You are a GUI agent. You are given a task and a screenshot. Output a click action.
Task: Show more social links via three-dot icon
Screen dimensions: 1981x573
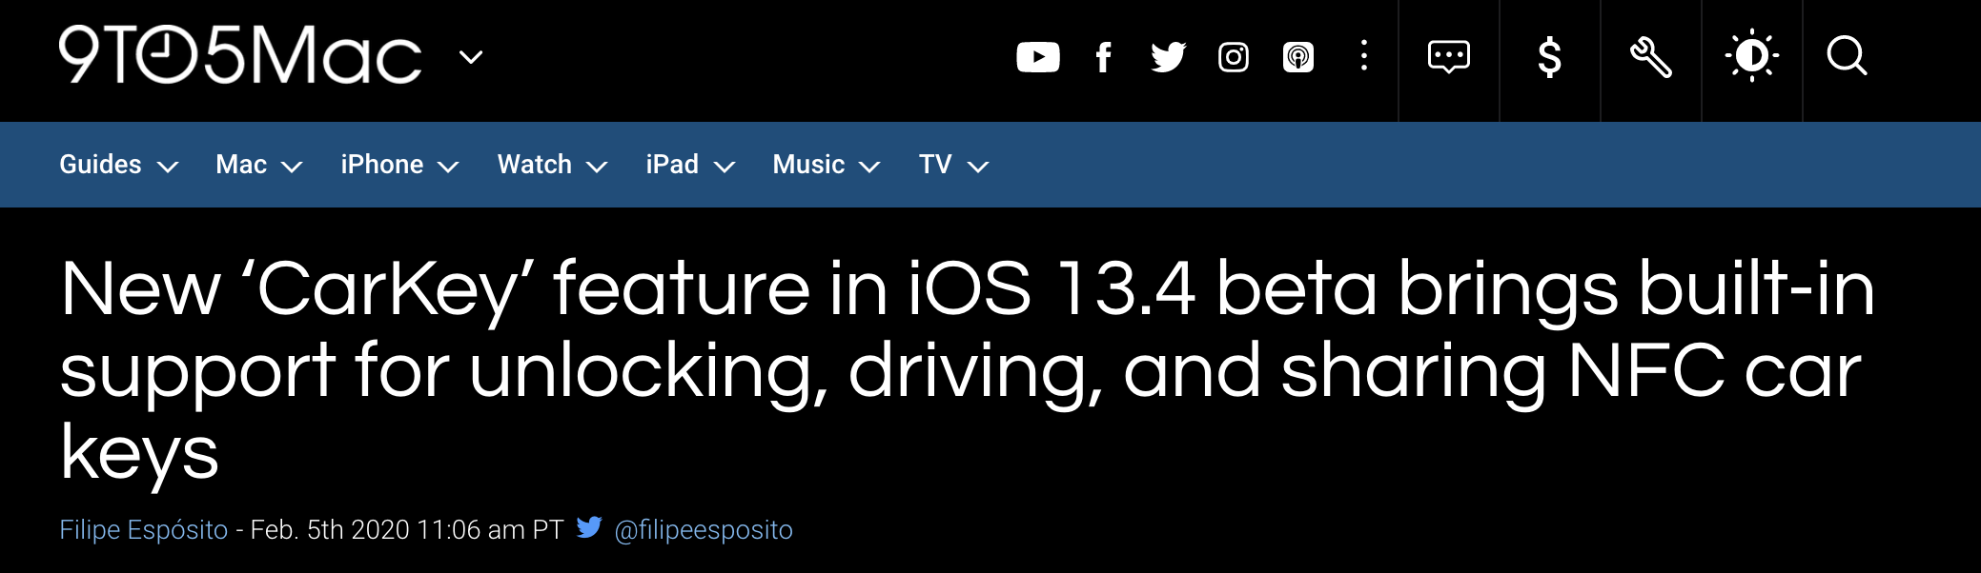[1364, 55]
